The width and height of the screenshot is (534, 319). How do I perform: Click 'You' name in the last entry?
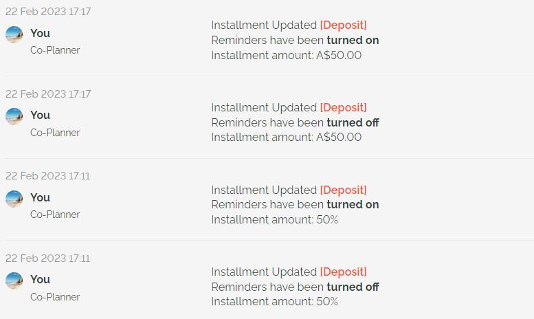[x=40, y=279]
